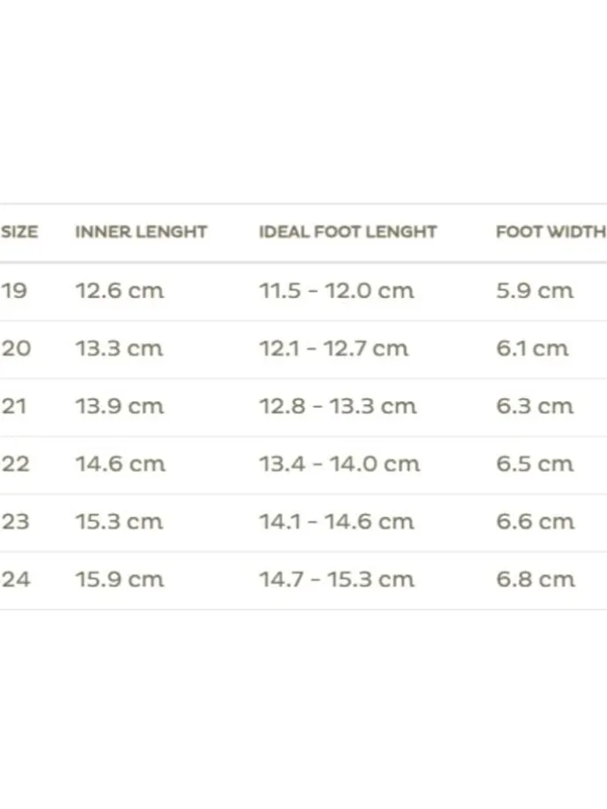Click the FOOT WIDTH column header
The width and height of the screenshot is (607, 809).
[551, 232]
